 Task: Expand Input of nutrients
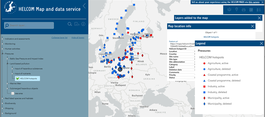(13, 74)
